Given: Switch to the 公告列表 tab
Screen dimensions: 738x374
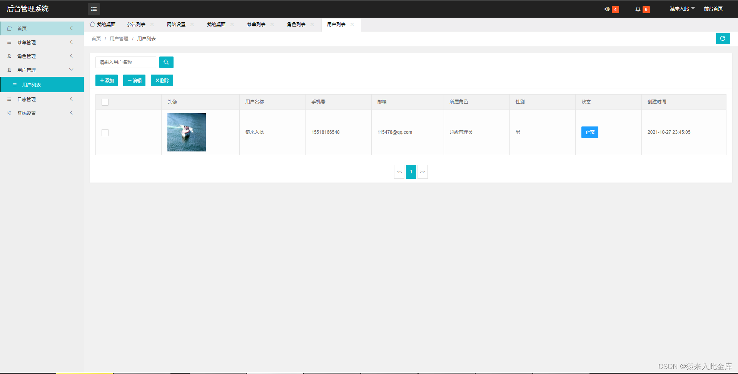Looking at the screenshot, I should point(137,24).
